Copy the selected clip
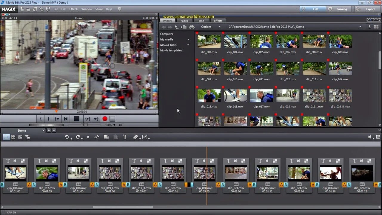 [106, 137]
